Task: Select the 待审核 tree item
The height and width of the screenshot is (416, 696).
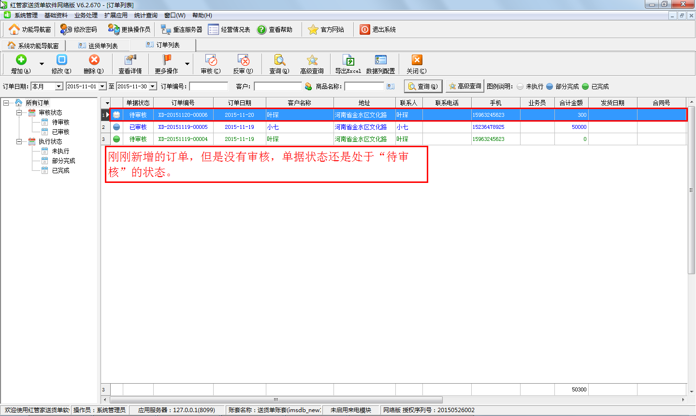Action: [x=60, y=122]
